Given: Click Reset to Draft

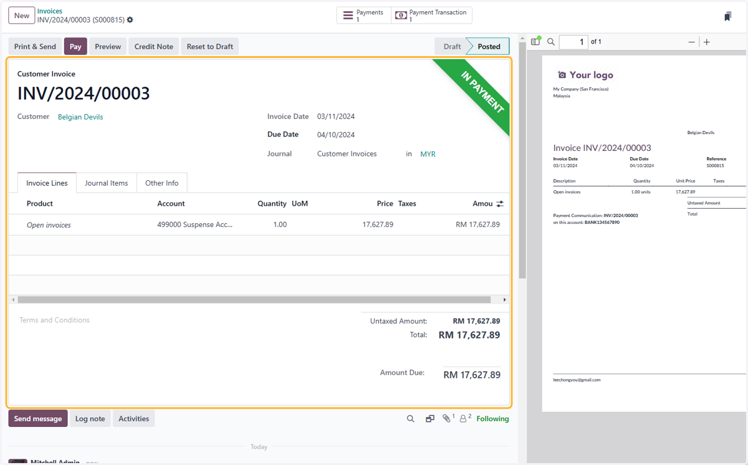Looking at the screenshot, I should (210, 47).
